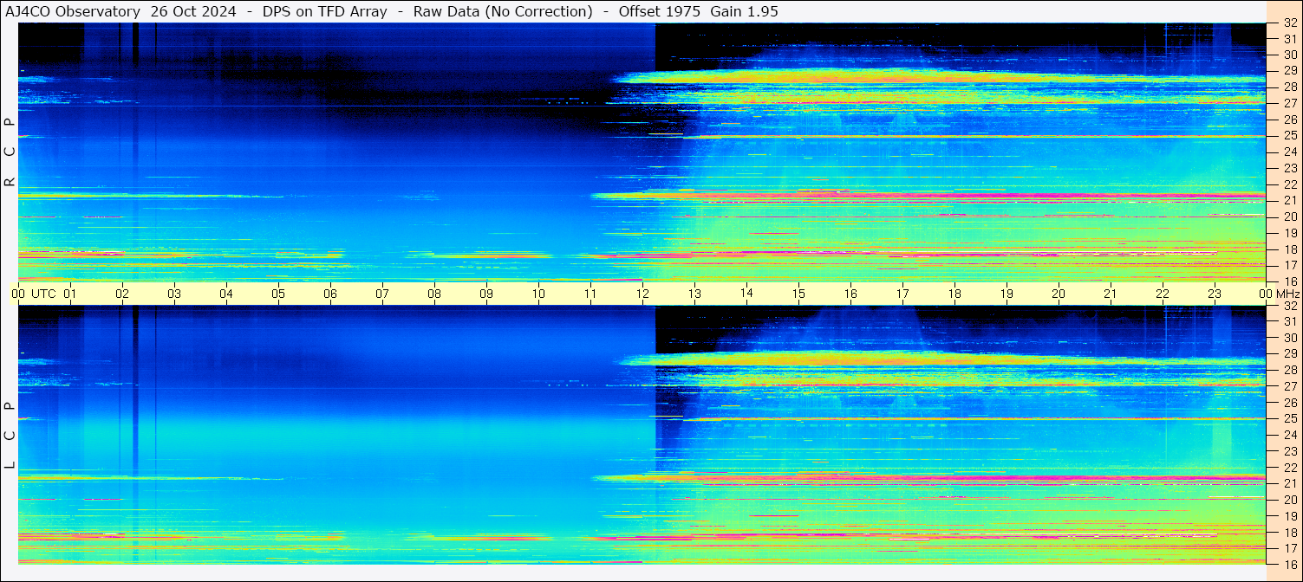Click the 20 hour marker

[x=1059, y=294]
